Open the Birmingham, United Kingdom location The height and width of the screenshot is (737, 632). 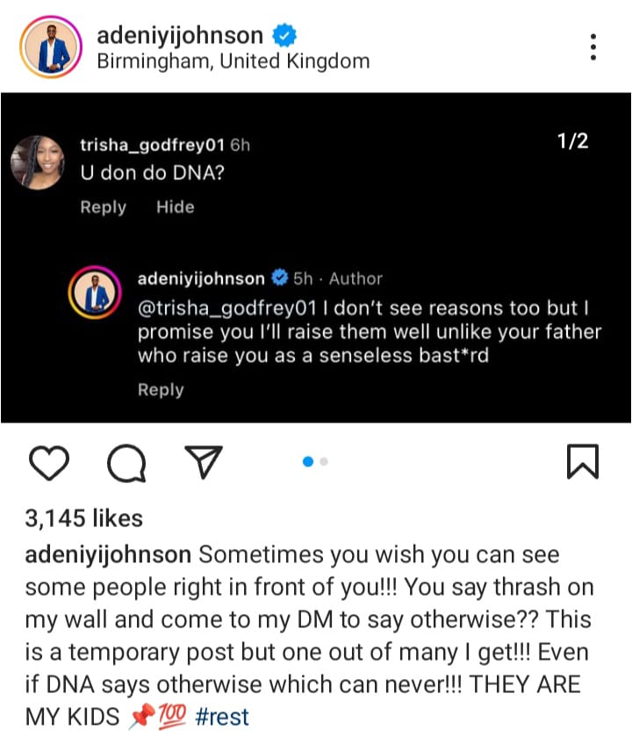point(232,61)
